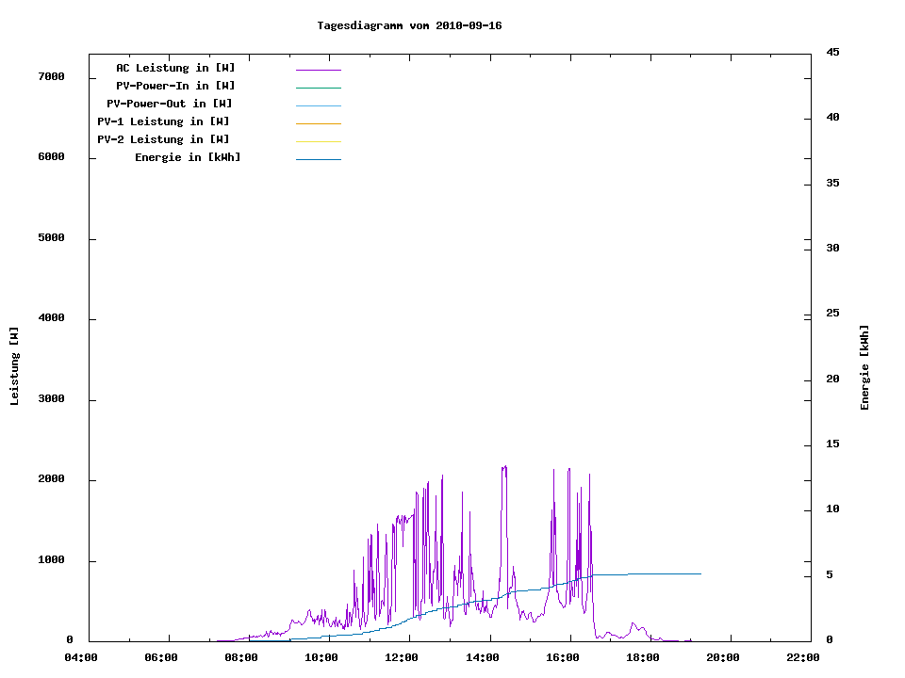Click the yellow line sample for PV-2 Leistung
Screen dimensions: 905x678
point(318,141)
